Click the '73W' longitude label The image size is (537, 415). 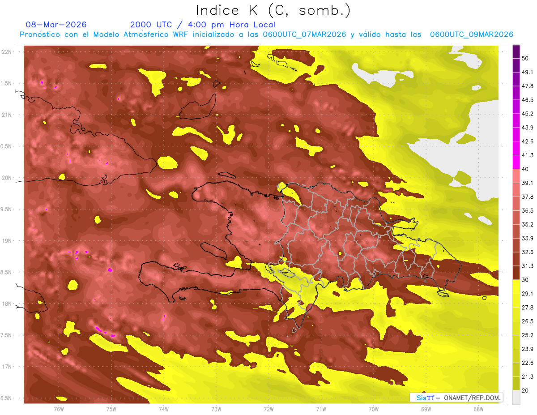click(216, 409)
